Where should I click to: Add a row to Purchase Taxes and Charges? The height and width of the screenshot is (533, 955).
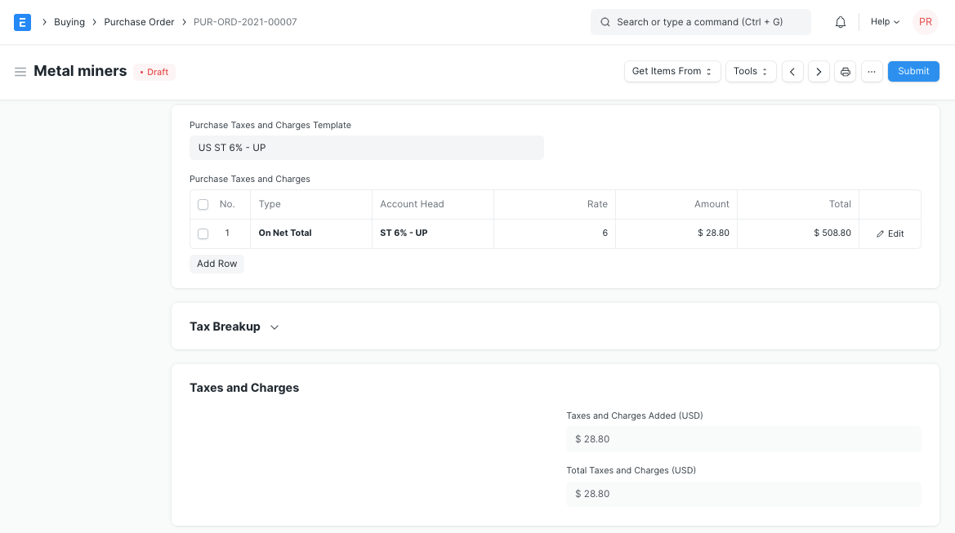216,263
